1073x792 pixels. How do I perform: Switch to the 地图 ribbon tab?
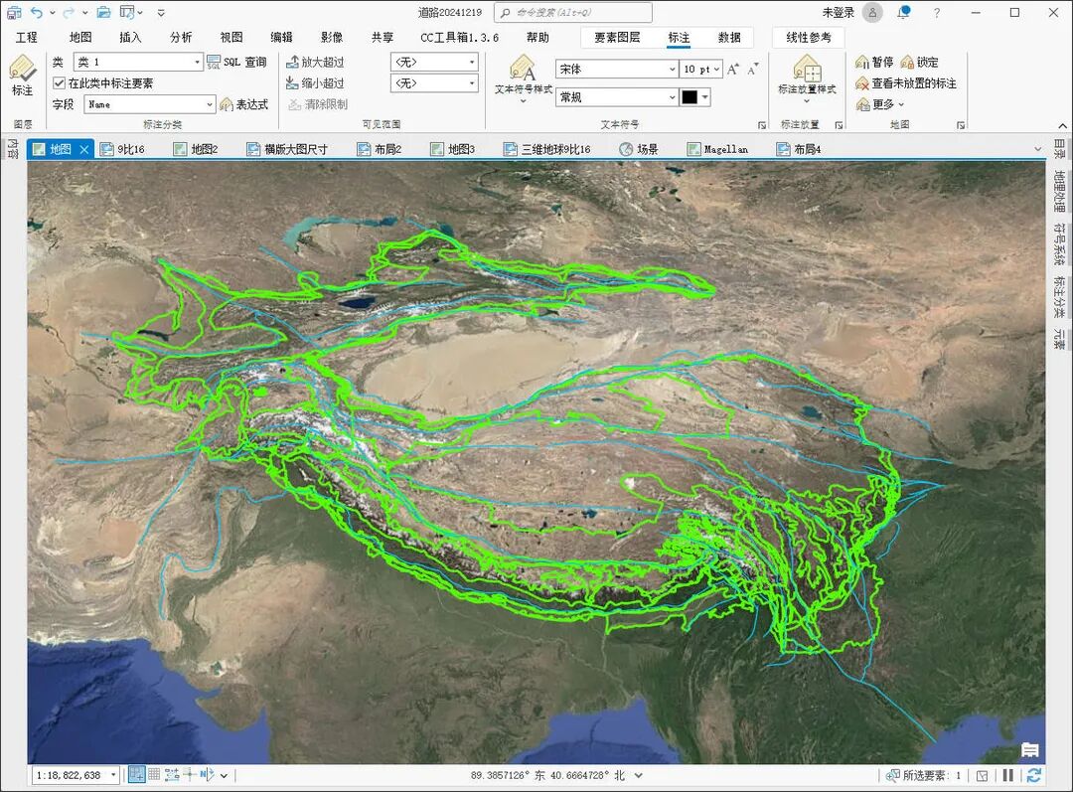click(80, 37)
